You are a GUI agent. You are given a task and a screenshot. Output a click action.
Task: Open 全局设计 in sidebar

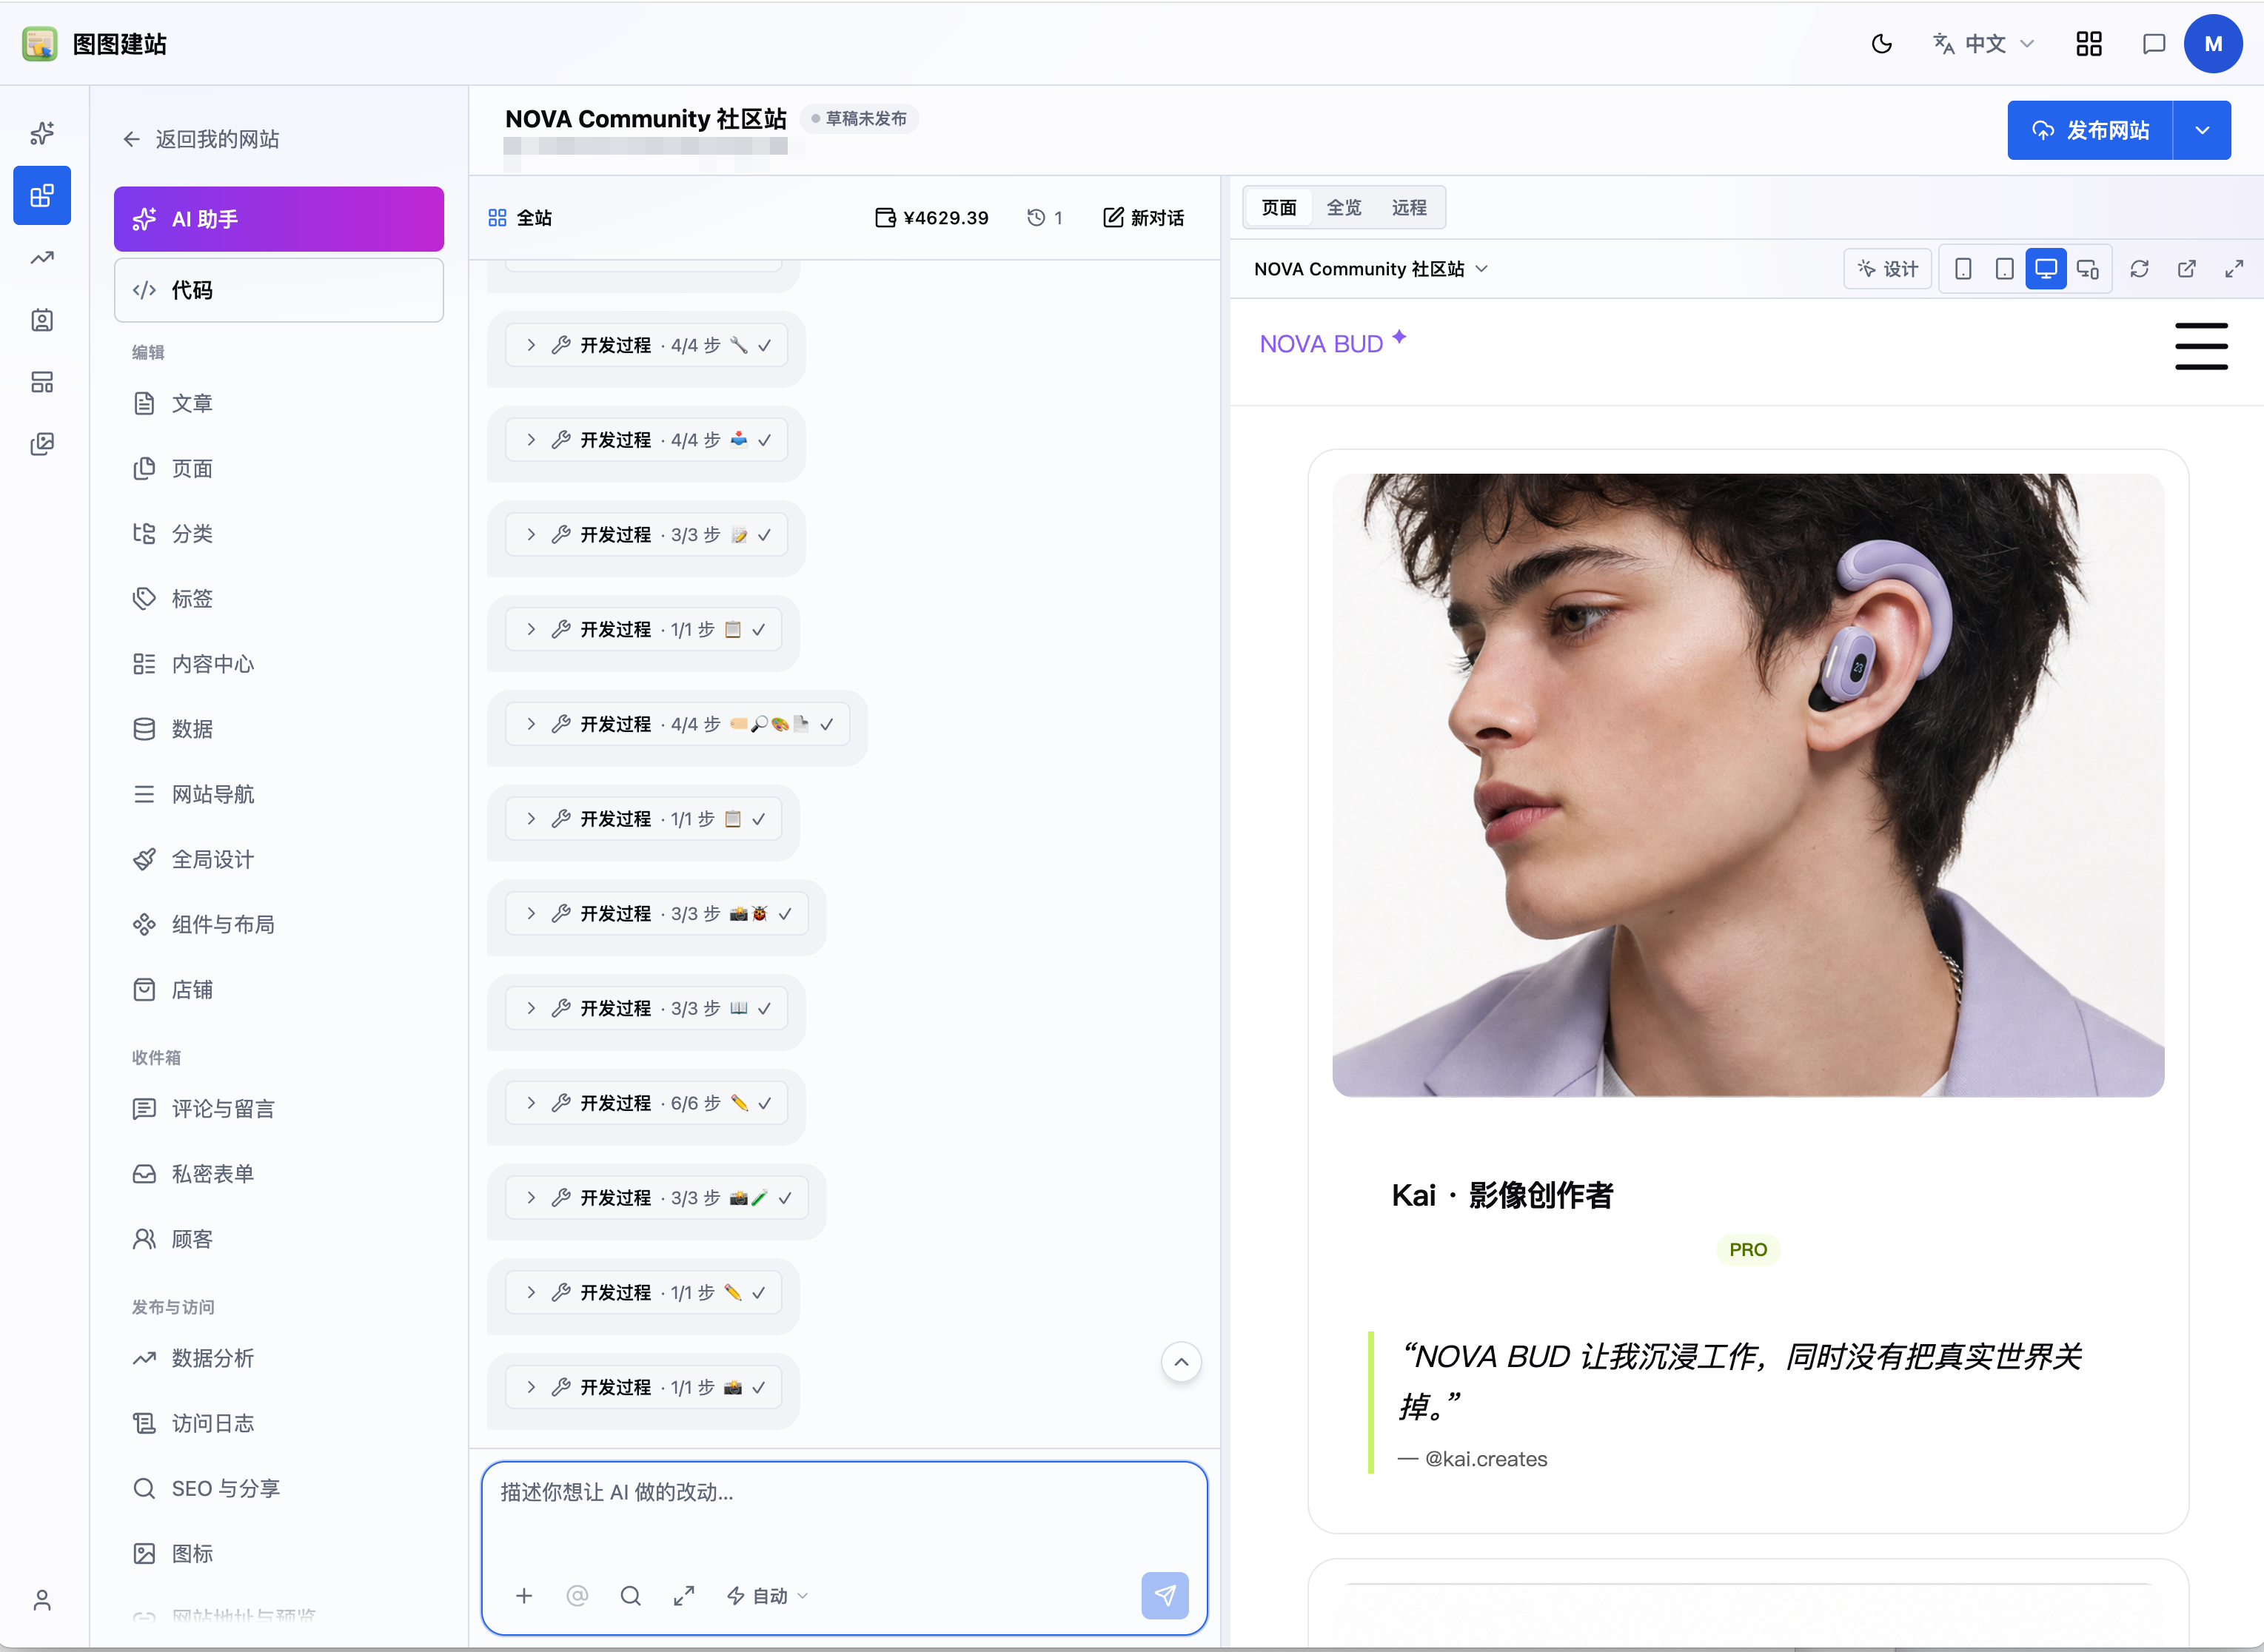click(x=279, y=859)
